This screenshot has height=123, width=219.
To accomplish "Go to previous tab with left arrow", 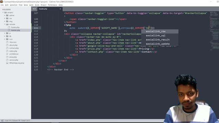I will click(x=33, y=9).
